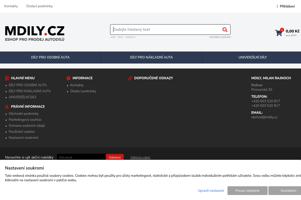This screenshot has width=301, height=200.
Task: Open the shopping cart icon
Action: 279,33
